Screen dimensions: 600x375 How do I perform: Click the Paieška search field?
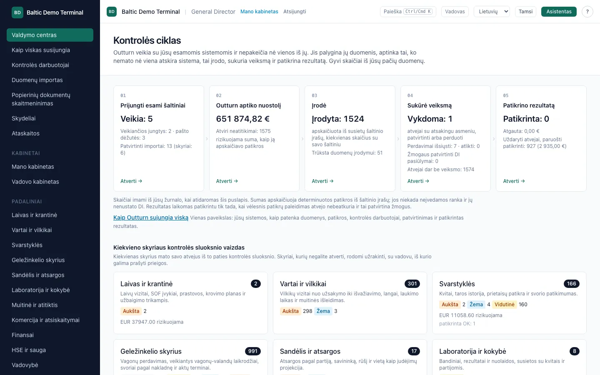[x=408, y=12]
